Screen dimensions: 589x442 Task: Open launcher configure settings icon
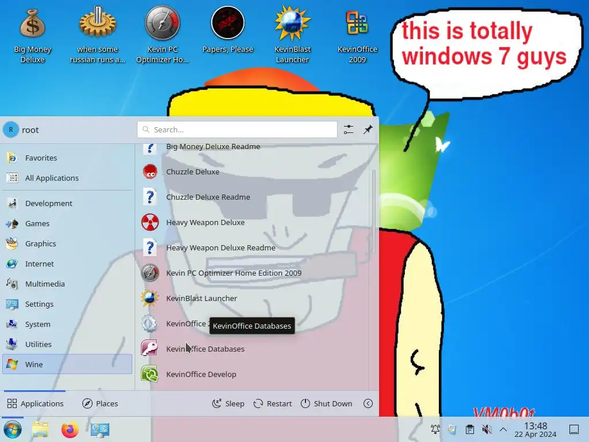[349, 129]
